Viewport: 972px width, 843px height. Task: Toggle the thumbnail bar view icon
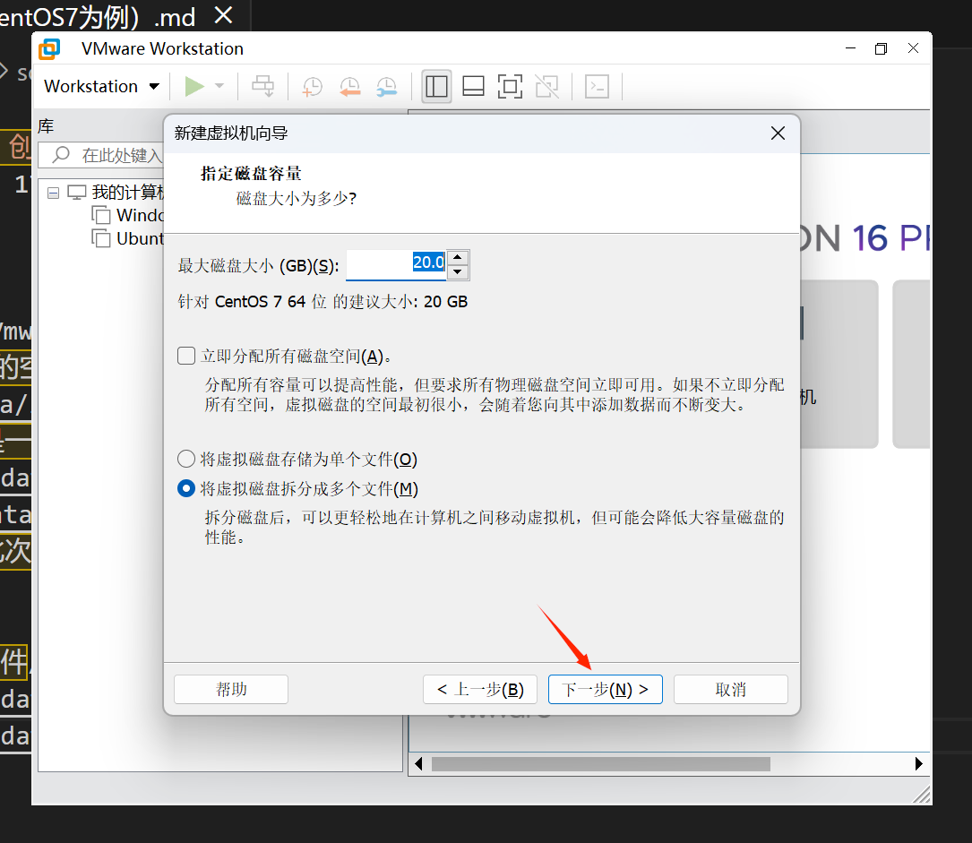(x=473, y=86)
